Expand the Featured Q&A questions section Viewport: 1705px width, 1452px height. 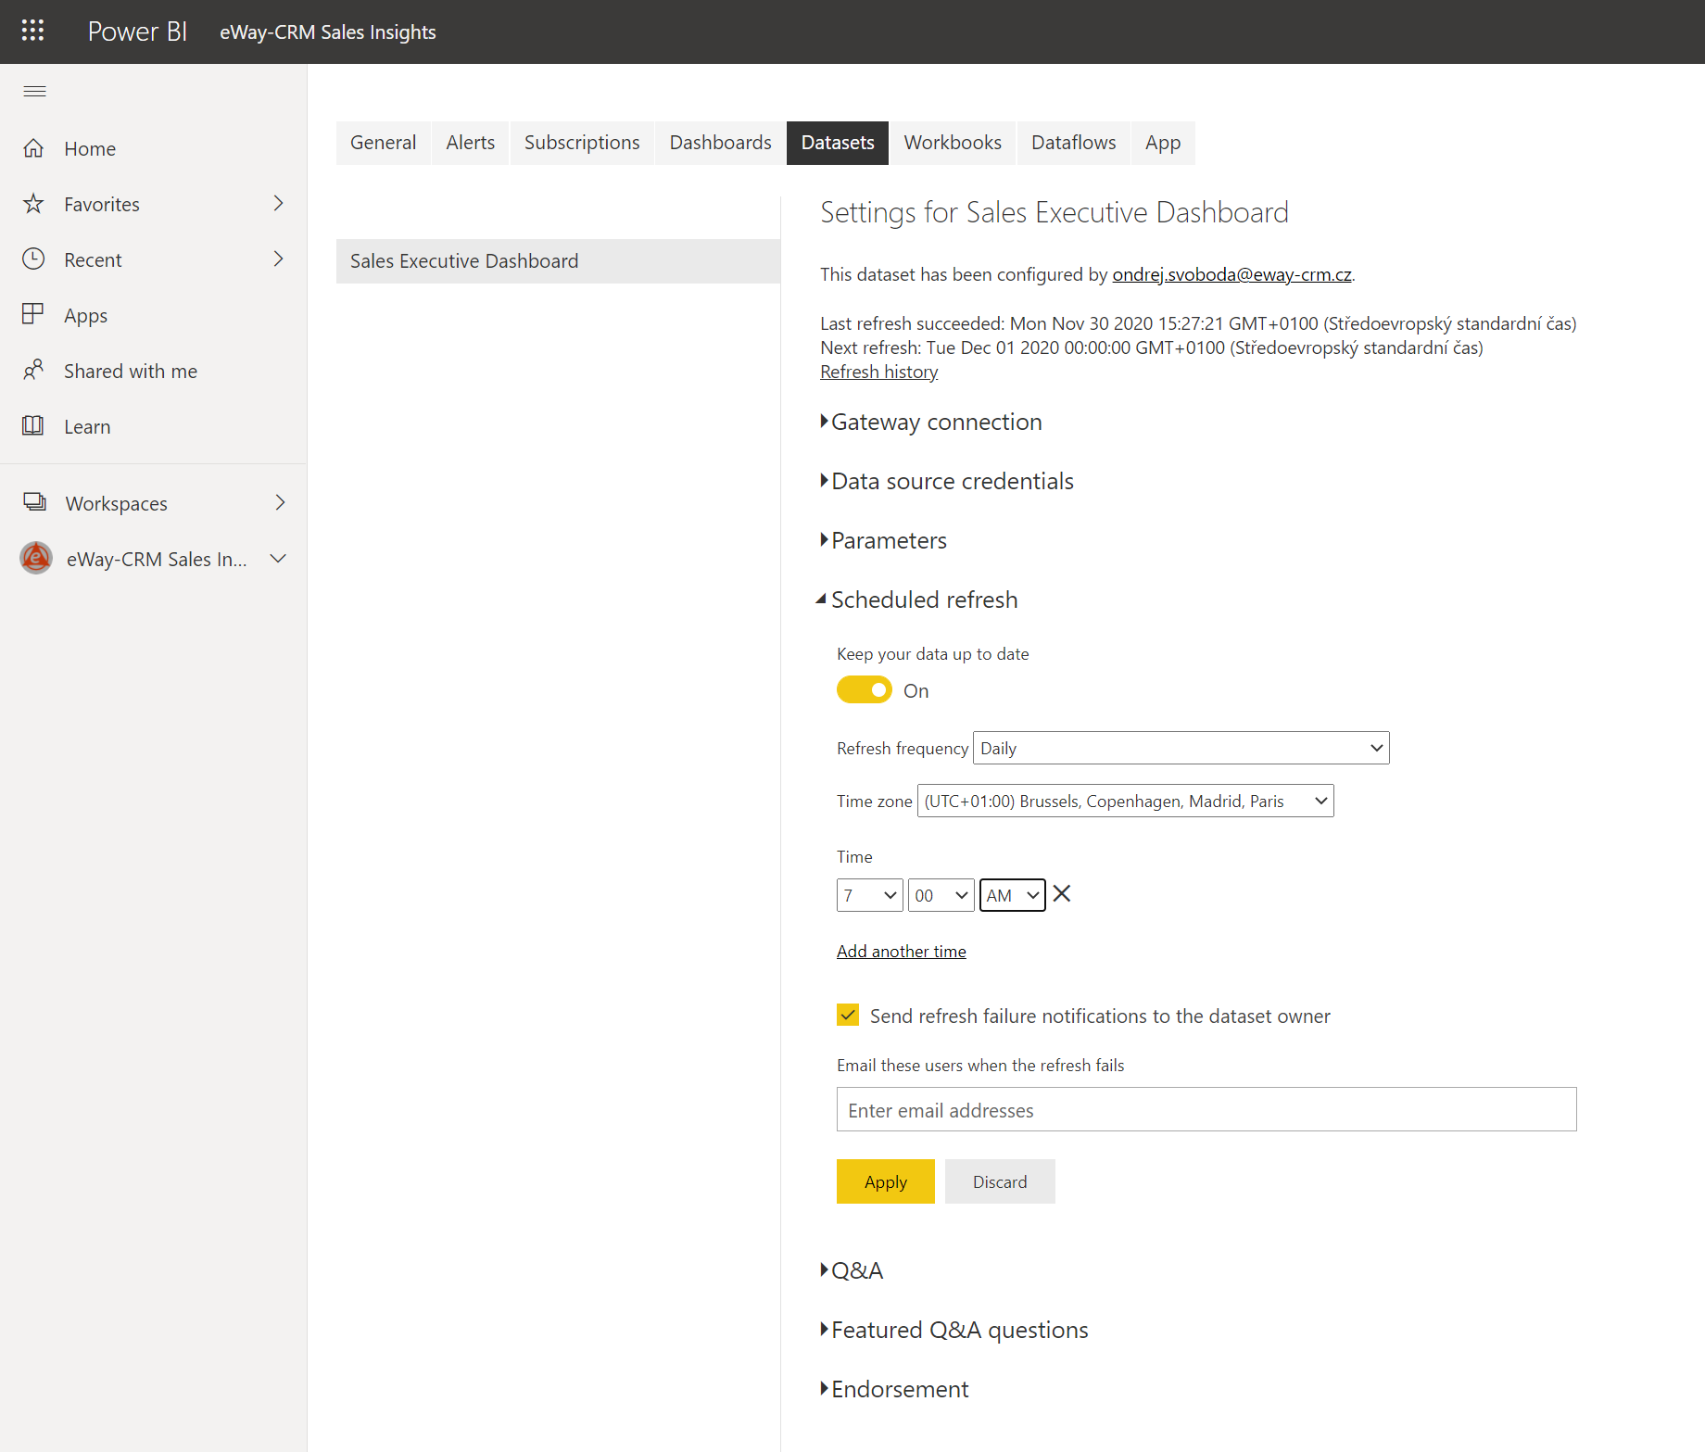[x=954, y=1331]
